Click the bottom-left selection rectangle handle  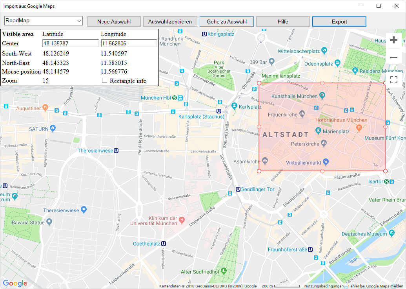[259, 171]
